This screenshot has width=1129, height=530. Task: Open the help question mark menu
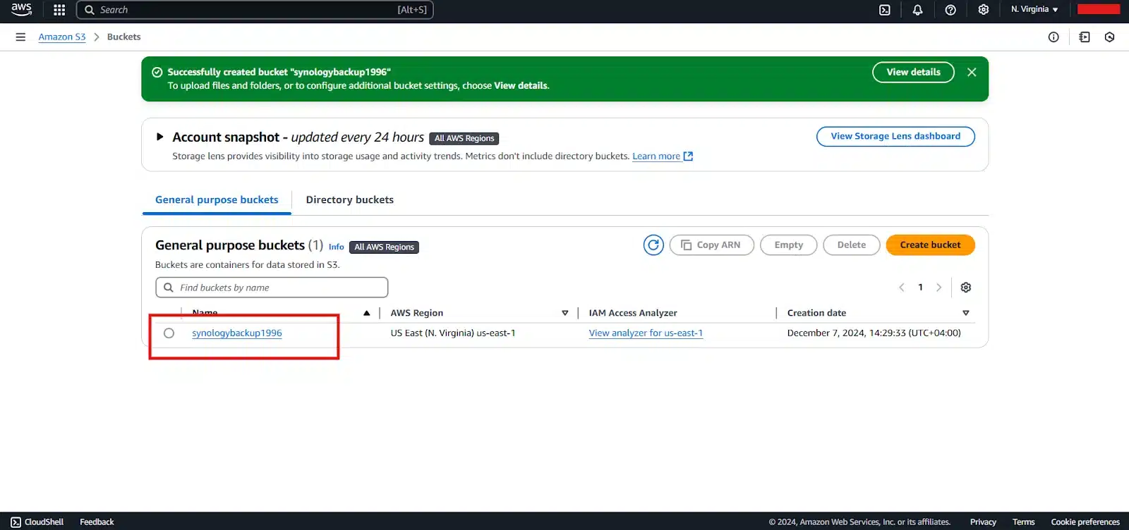[950, 10]
